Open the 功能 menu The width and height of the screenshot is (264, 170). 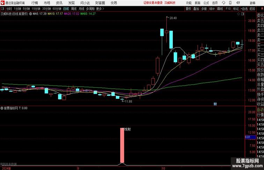click(189, 3)
